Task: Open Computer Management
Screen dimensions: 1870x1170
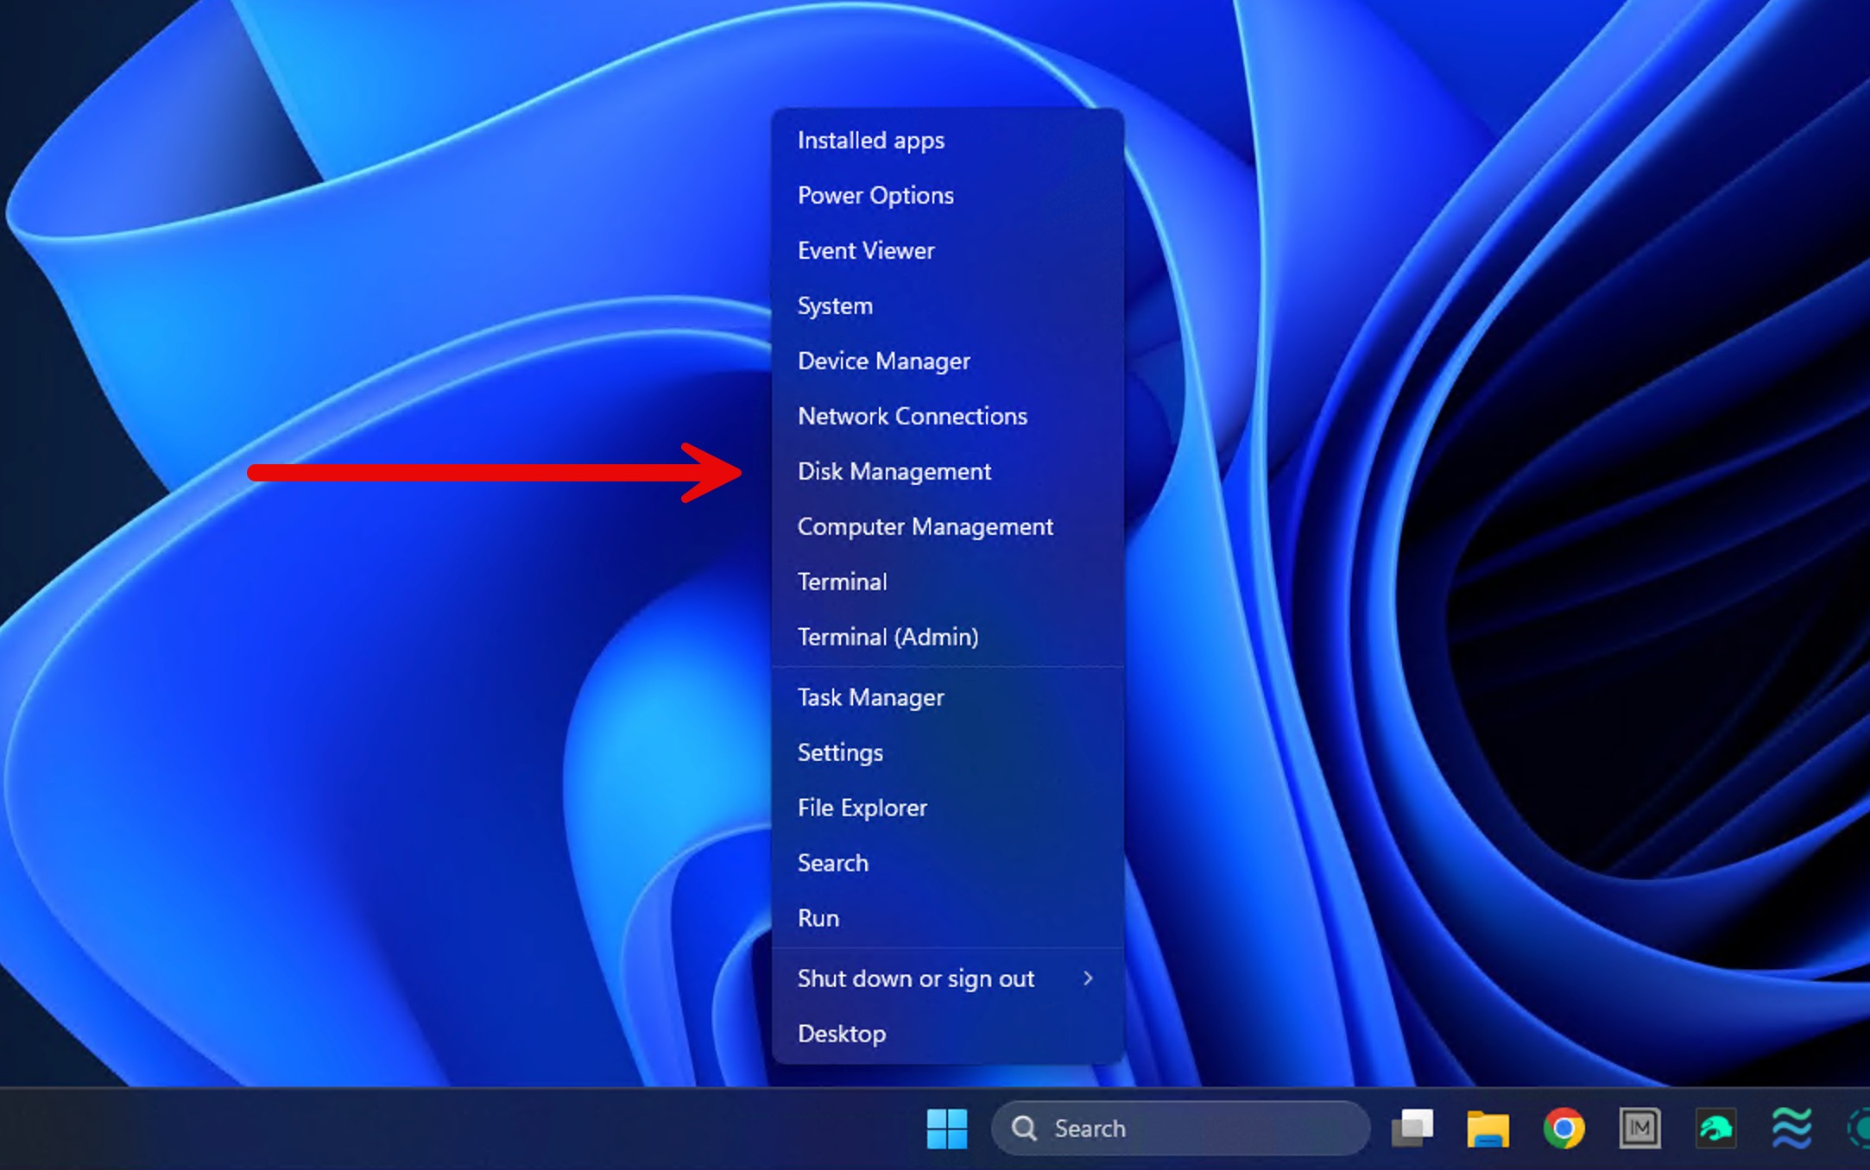Action: coord(947,526)
